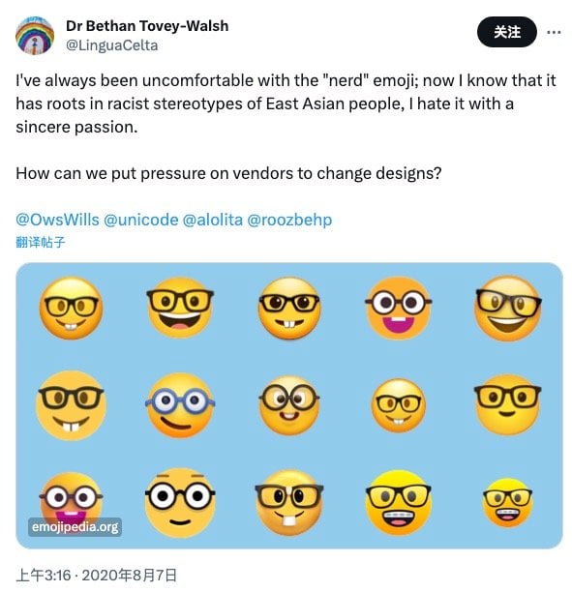This screenshot has height=592, width=572.
Task: Open the Dr Bethan Tovey-Walsh profile name
Action: pos(147,26)
